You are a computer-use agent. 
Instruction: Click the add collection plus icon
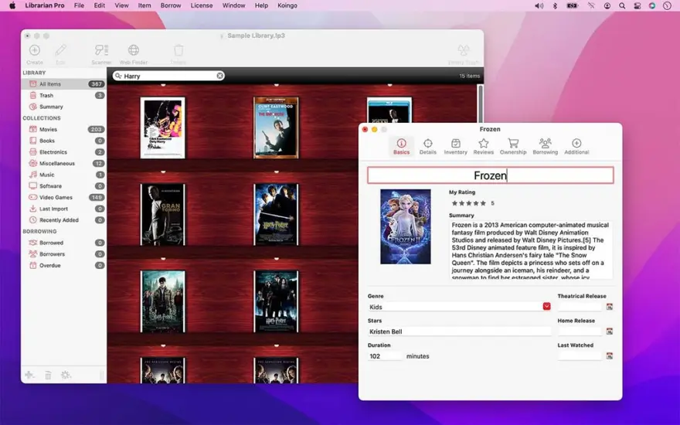[x=29, y=375]
